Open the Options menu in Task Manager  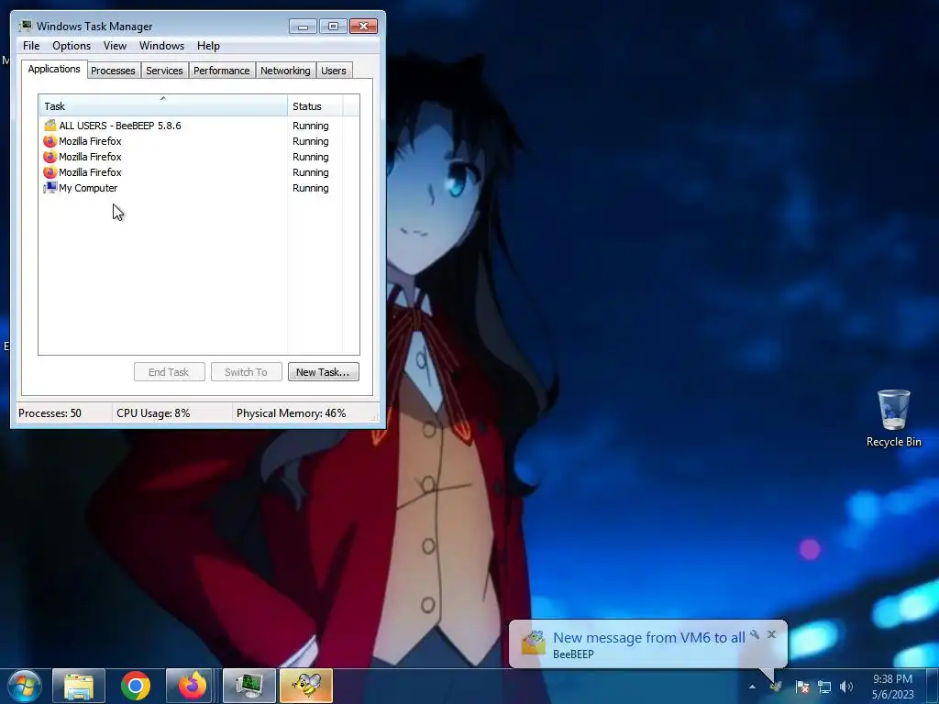pos(72,46)
